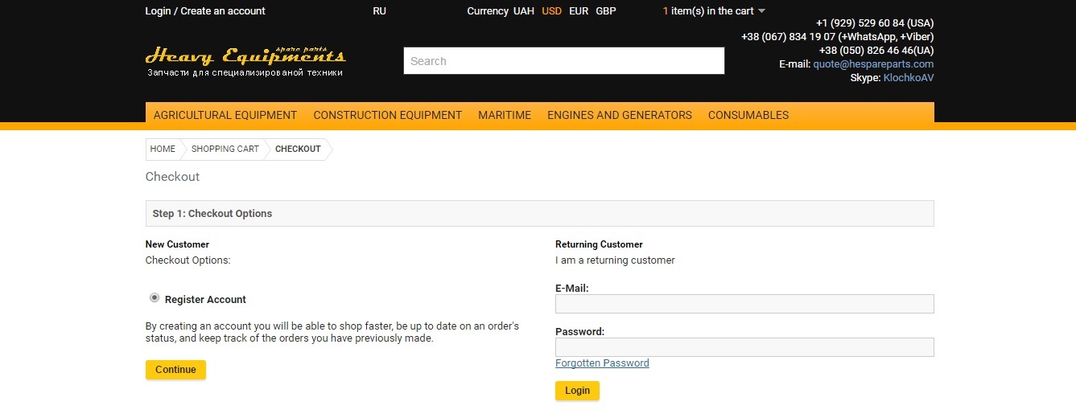Expand the cart items dropdown arrow

(x=762, y=11)
